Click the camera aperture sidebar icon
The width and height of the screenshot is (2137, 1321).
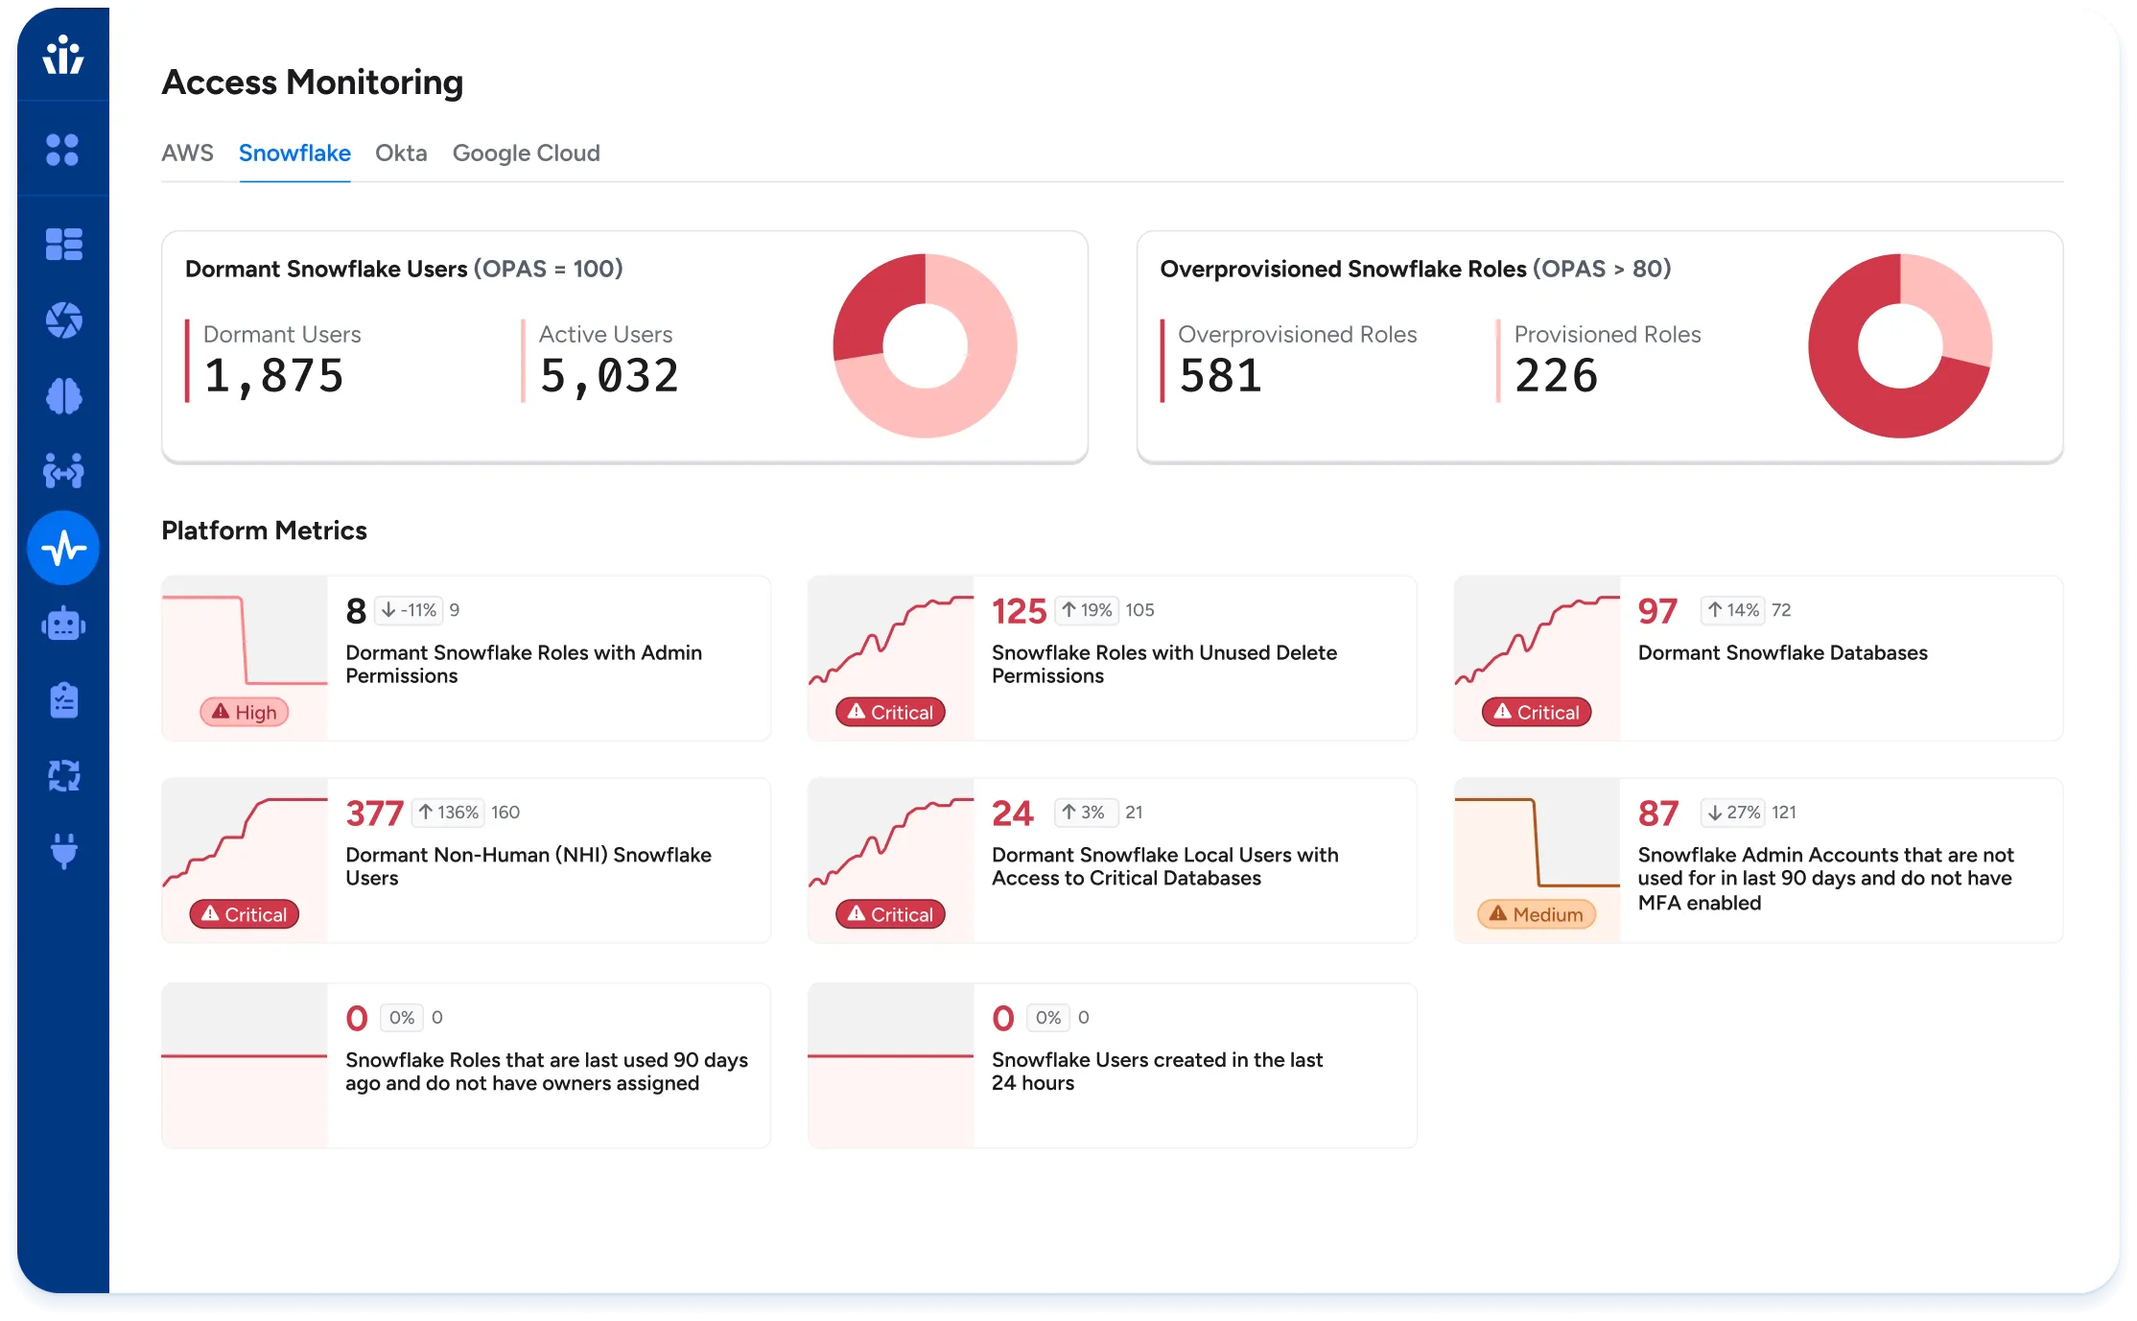point(63,319)
